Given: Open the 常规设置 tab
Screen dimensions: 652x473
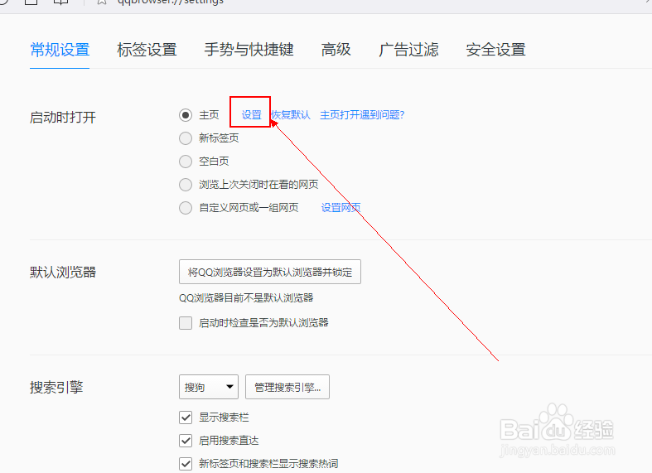Looking at the screenshot, I should [x=60, y=50].
